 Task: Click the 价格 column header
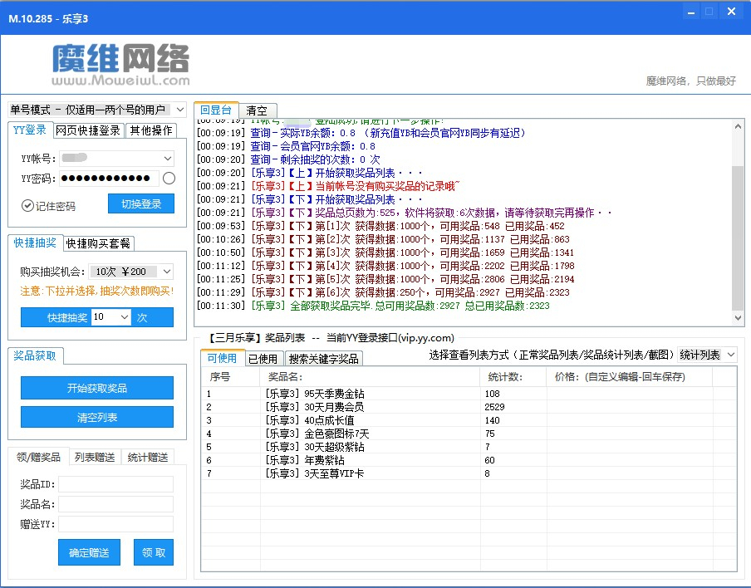click(630, 377)
